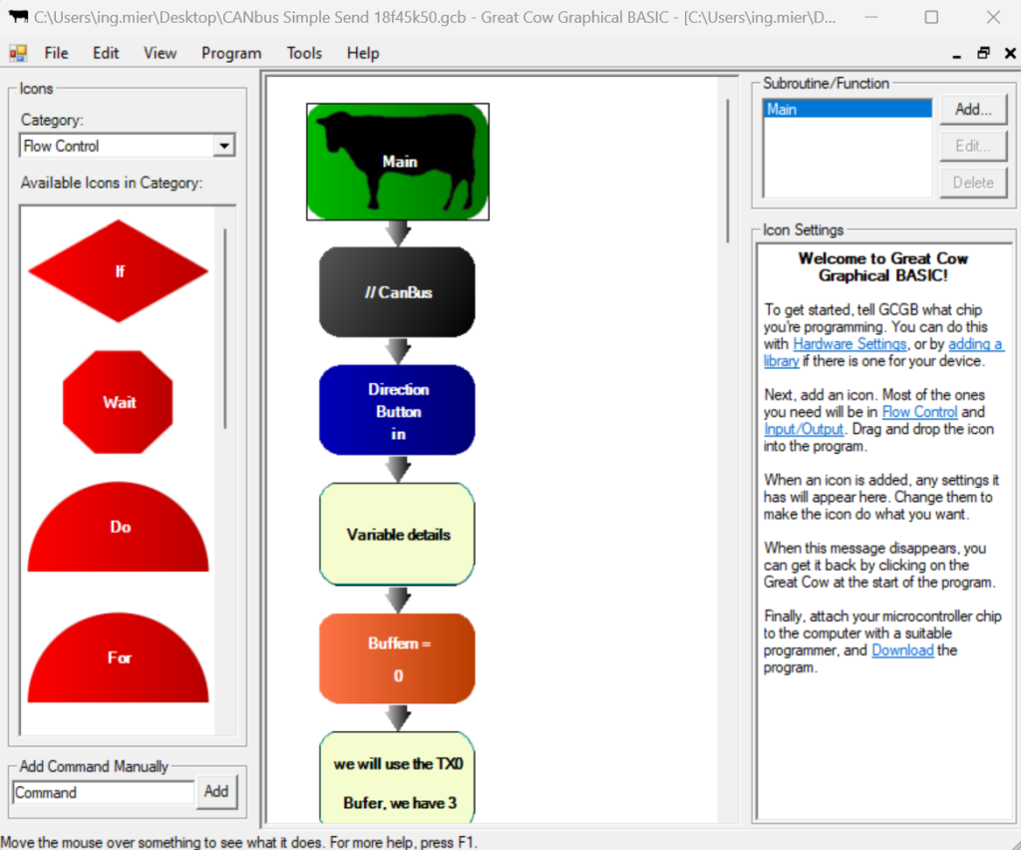The height and width of the screenshot is (850, 1021).
Task: Select the Variable details block
Action: tap(397, 534)
